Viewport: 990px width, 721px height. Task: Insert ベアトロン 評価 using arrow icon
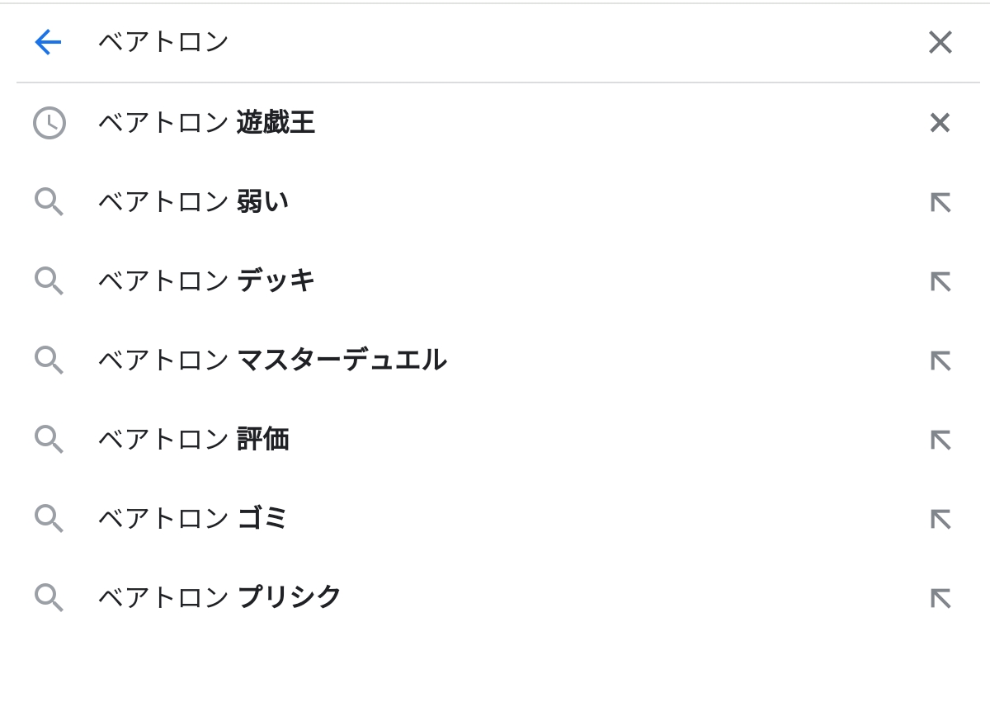(940, 440)
